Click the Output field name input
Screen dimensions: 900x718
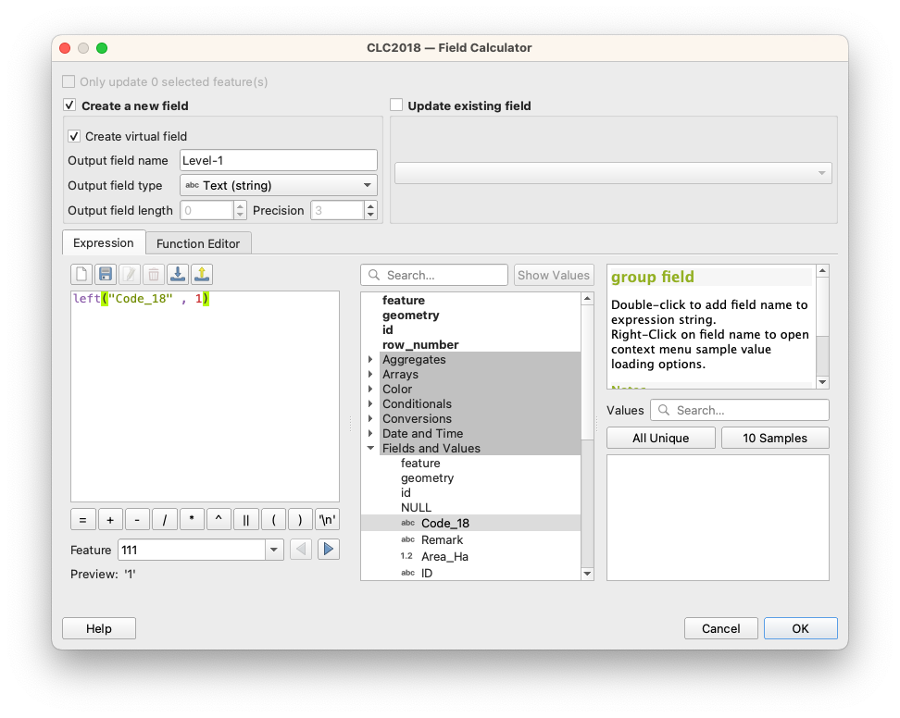pos(278,160)
